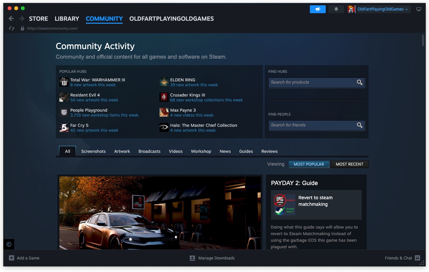Open Resident Evil 4's new artwork link
Viewport: 429px width, 272px height.
coord(94,99)
